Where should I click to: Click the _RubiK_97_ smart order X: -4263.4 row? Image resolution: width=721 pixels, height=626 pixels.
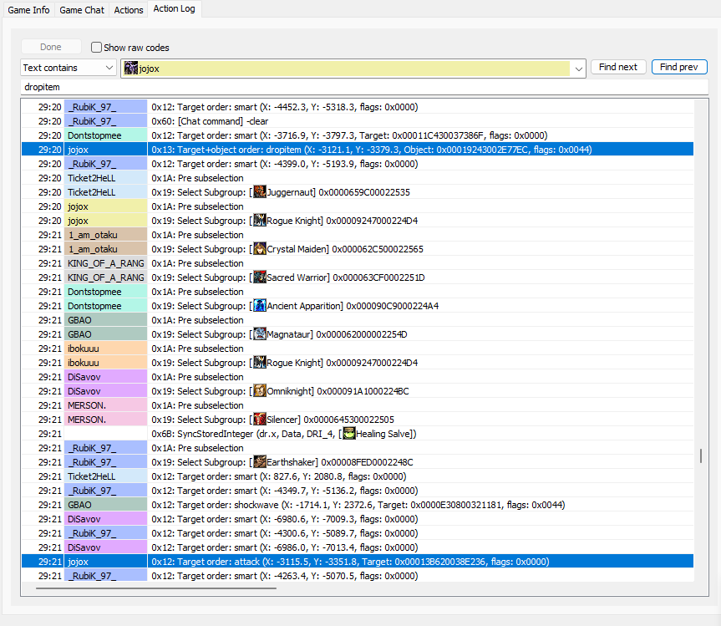[358, 576]
